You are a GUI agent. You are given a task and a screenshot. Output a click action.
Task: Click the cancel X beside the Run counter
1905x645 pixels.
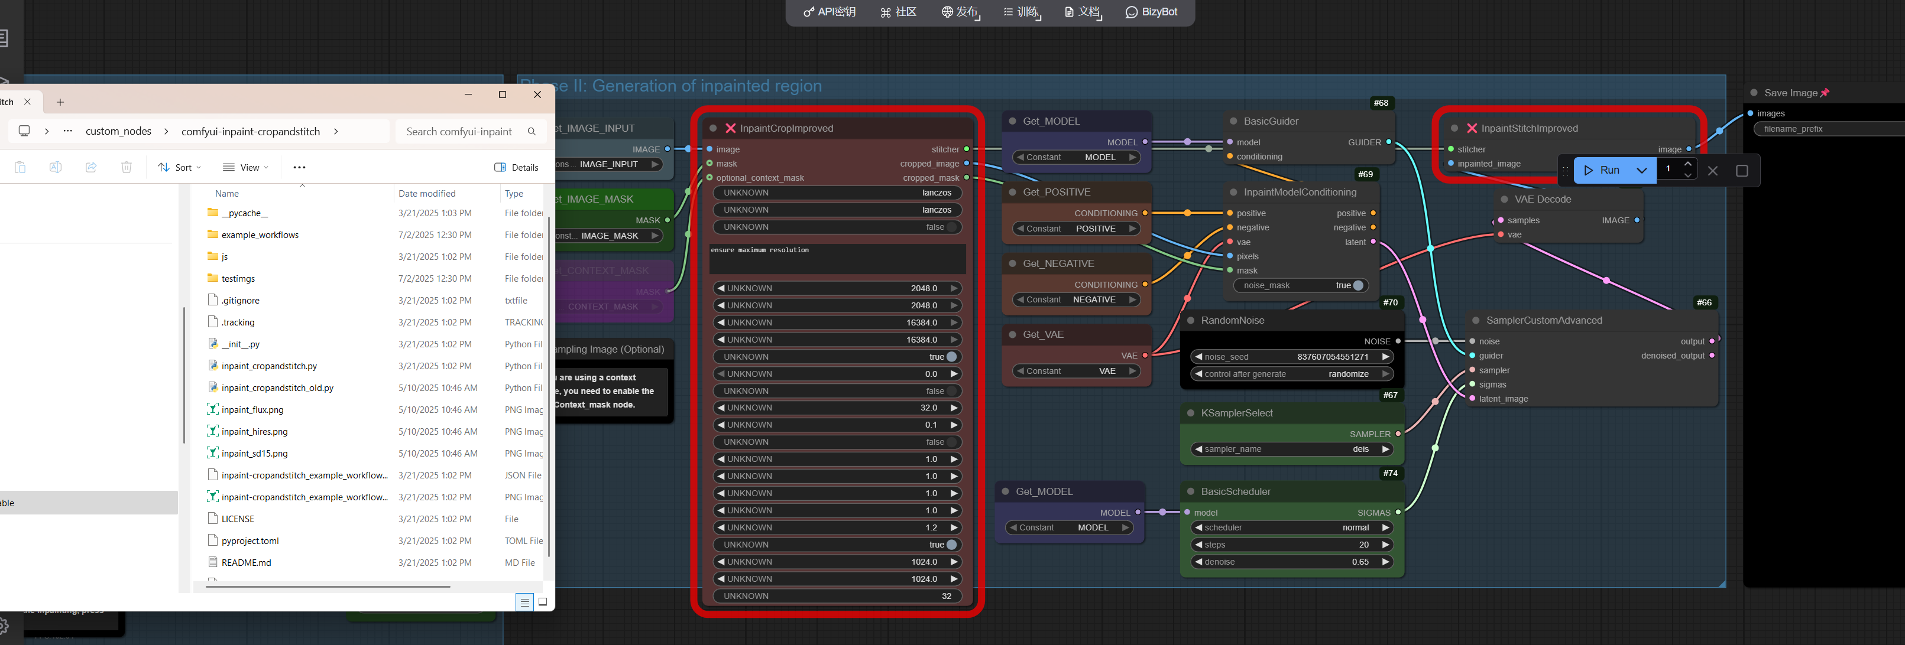click(1713, 171)
